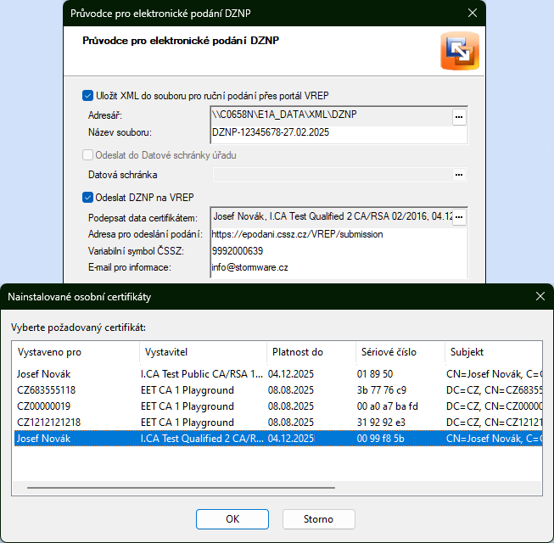The width and height of the screenshot is (554, 543).
Task: Click the Subjekt column header
Action: 492,352
